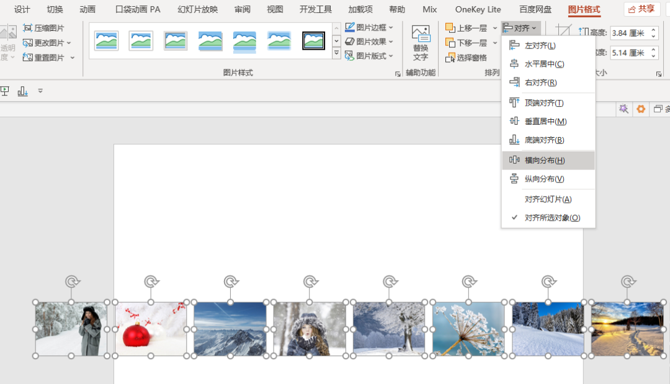
Task: Click rotate handle above sunset snow picture
Action: tap(628, 282)
